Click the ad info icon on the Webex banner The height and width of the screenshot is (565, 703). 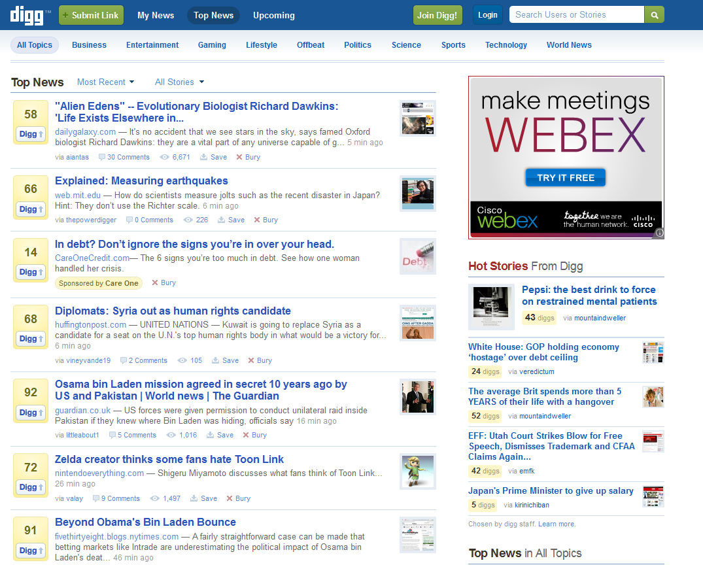[659, 233]
